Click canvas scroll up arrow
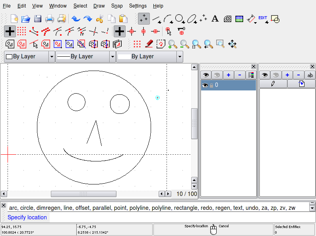 [194, 67]
